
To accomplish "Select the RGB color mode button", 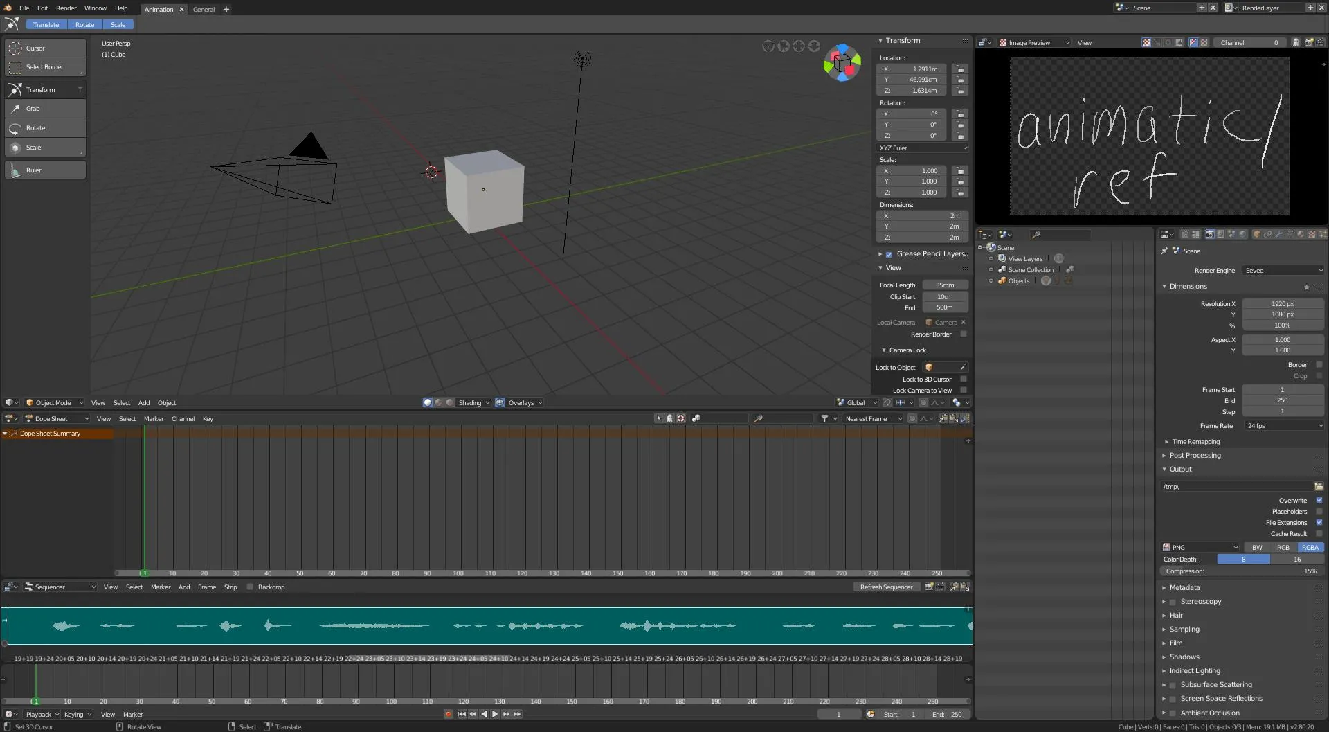I will pos(1283,548).
